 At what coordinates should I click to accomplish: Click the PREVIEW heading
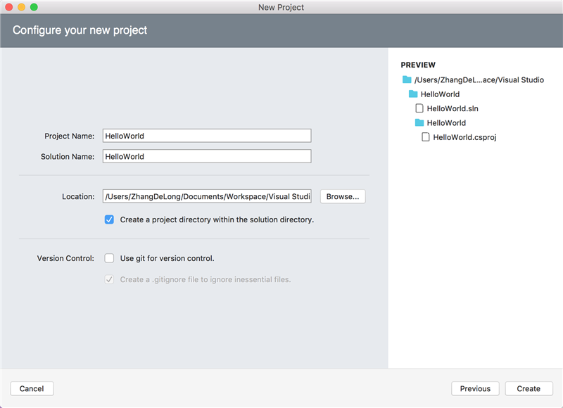[x=418, y=65]
